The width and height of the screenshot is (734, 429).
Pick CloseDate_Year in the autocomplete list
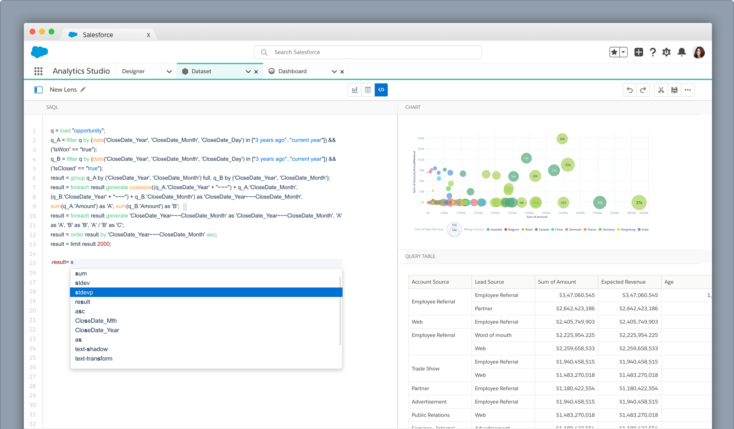point(97,330)
